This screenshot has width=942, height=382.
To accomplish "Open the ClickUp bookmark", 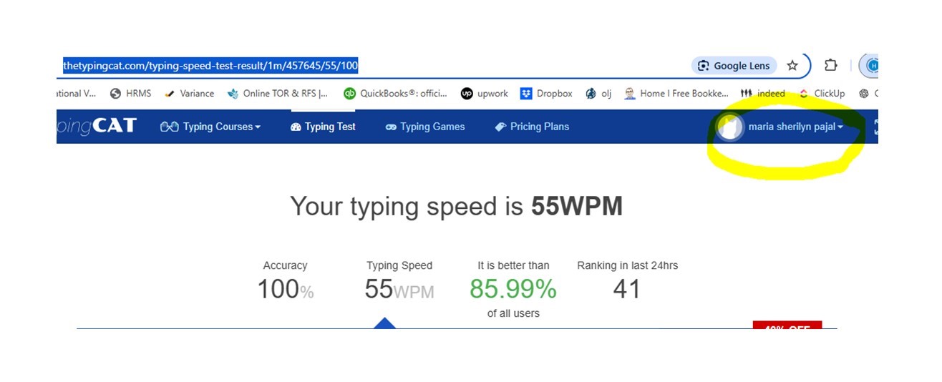I will pyautogui.click(x=822, y=93).
